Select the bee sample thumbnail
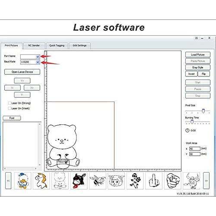Viewport: 216px width, 216px height. point(98,181)
